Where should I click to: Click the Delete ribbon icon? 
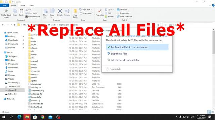tap(60, 13)
